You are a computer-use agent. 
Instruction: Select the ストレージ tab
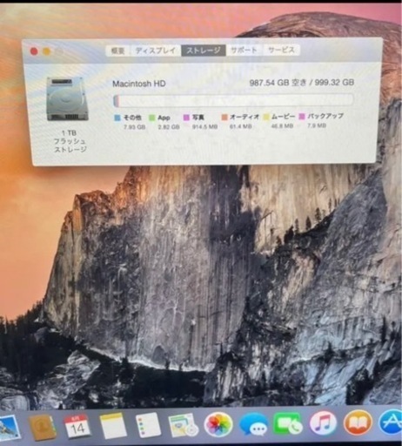coord(204,51)
